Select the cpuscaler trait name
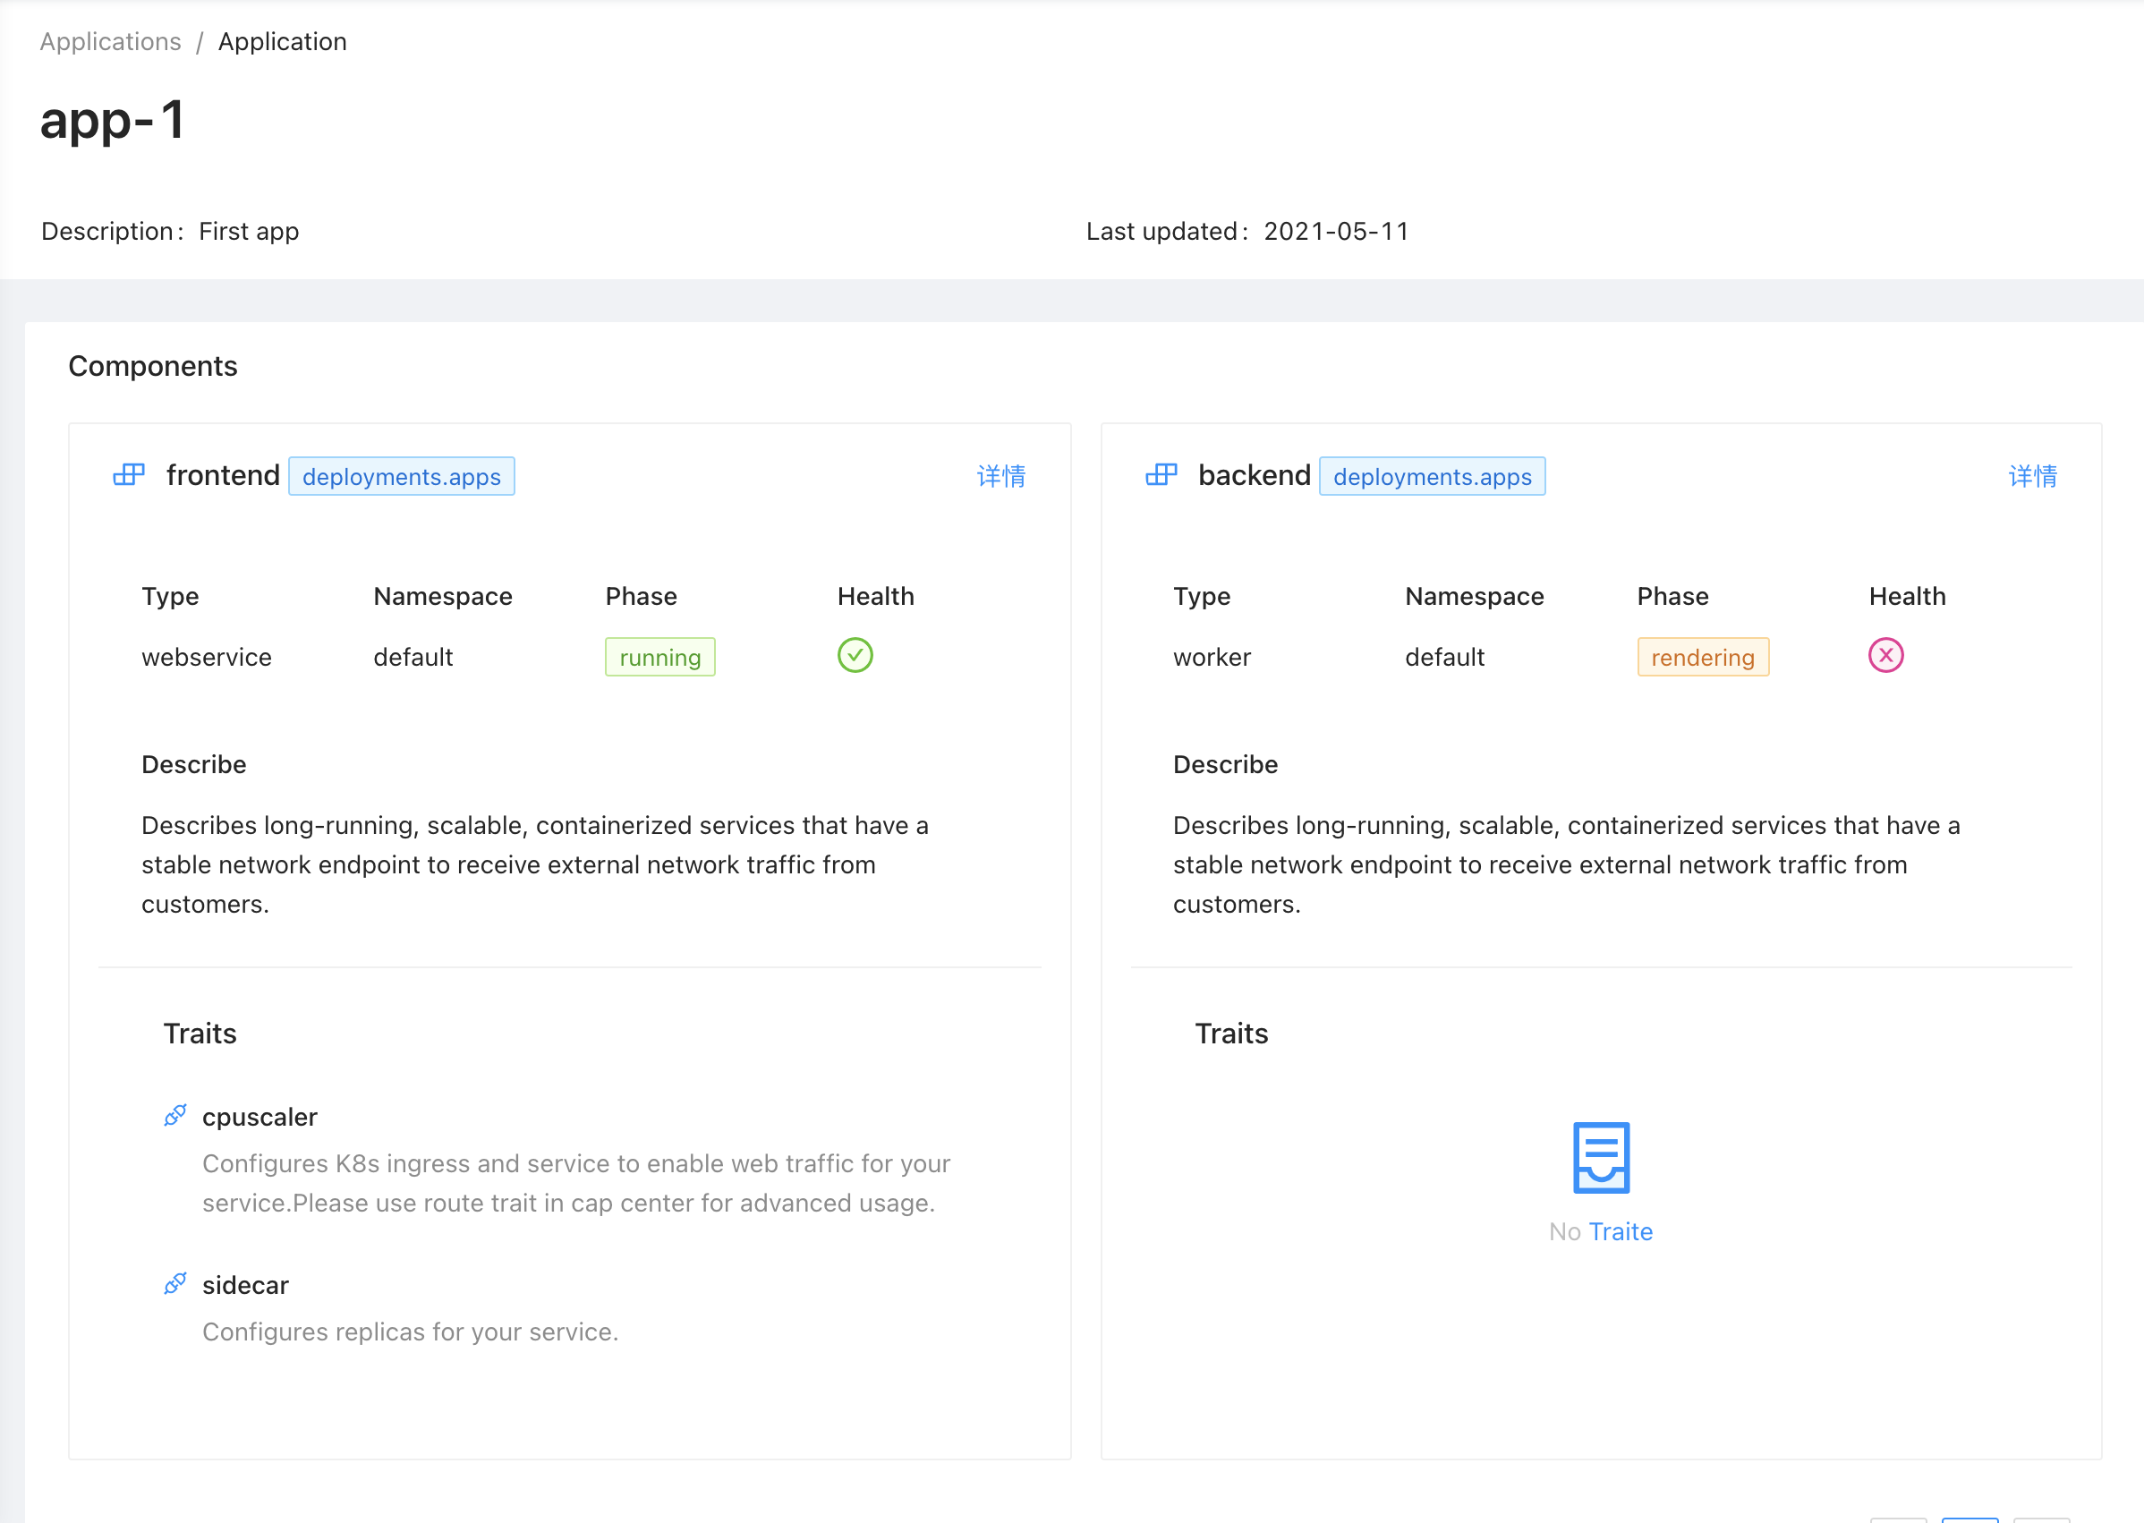 point(259,1117)
